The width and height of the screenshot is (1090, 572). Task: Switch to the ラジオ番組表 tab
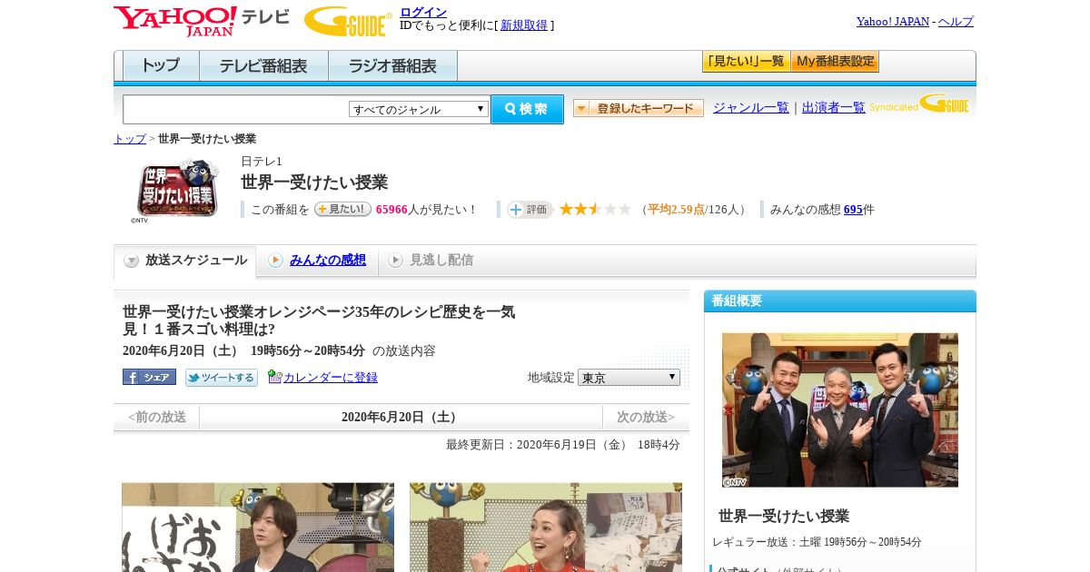(x=392, y=66)
